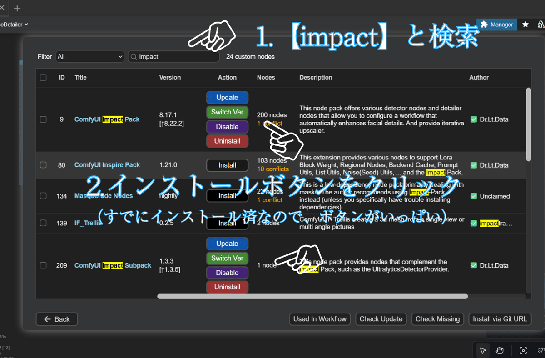Tick the checkbox beside IF_Trellis
Viewport: 545px width, 358px height.
click(43, 223)
